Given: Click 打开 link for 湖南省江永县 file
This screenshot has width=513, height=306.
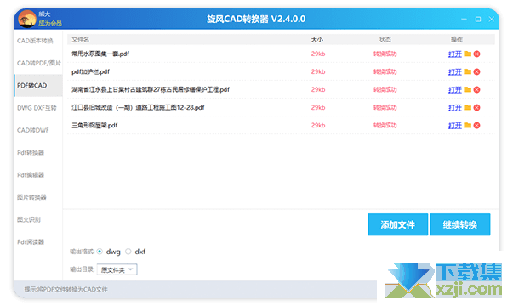Looking at the screenshot, I should click(x=455, y=89).
